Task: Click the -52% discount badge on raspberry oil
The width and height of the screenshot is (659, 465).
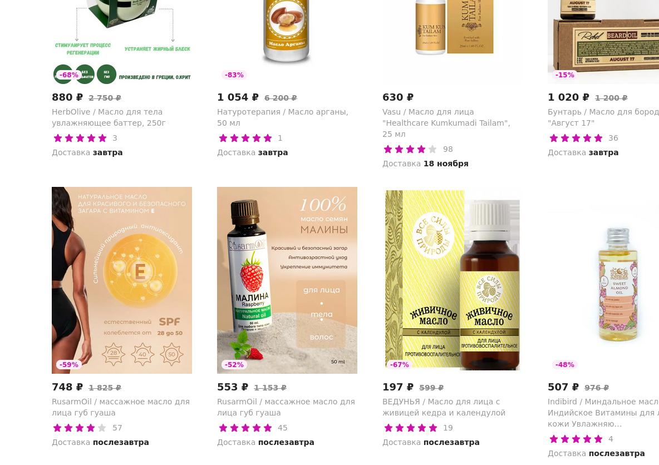Action: coord(234,365)
